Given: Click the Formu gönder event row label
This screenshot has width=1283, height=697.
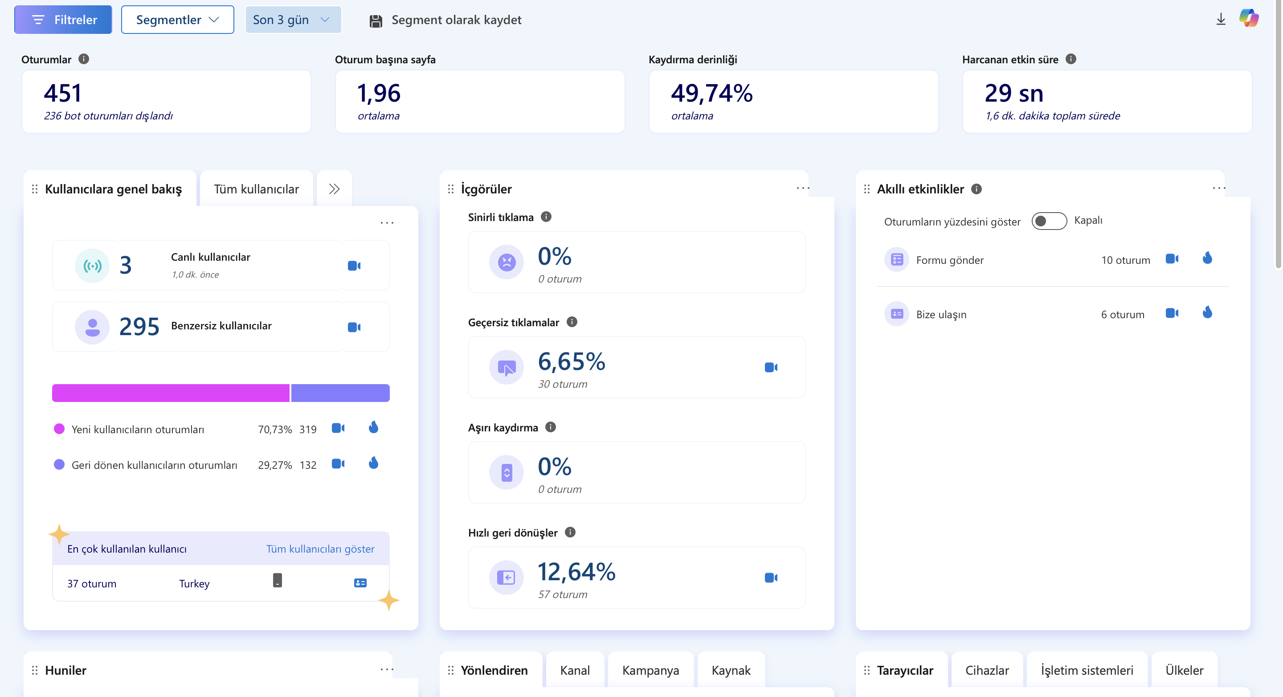Looking at the screenshot, I should pos(950,260).
